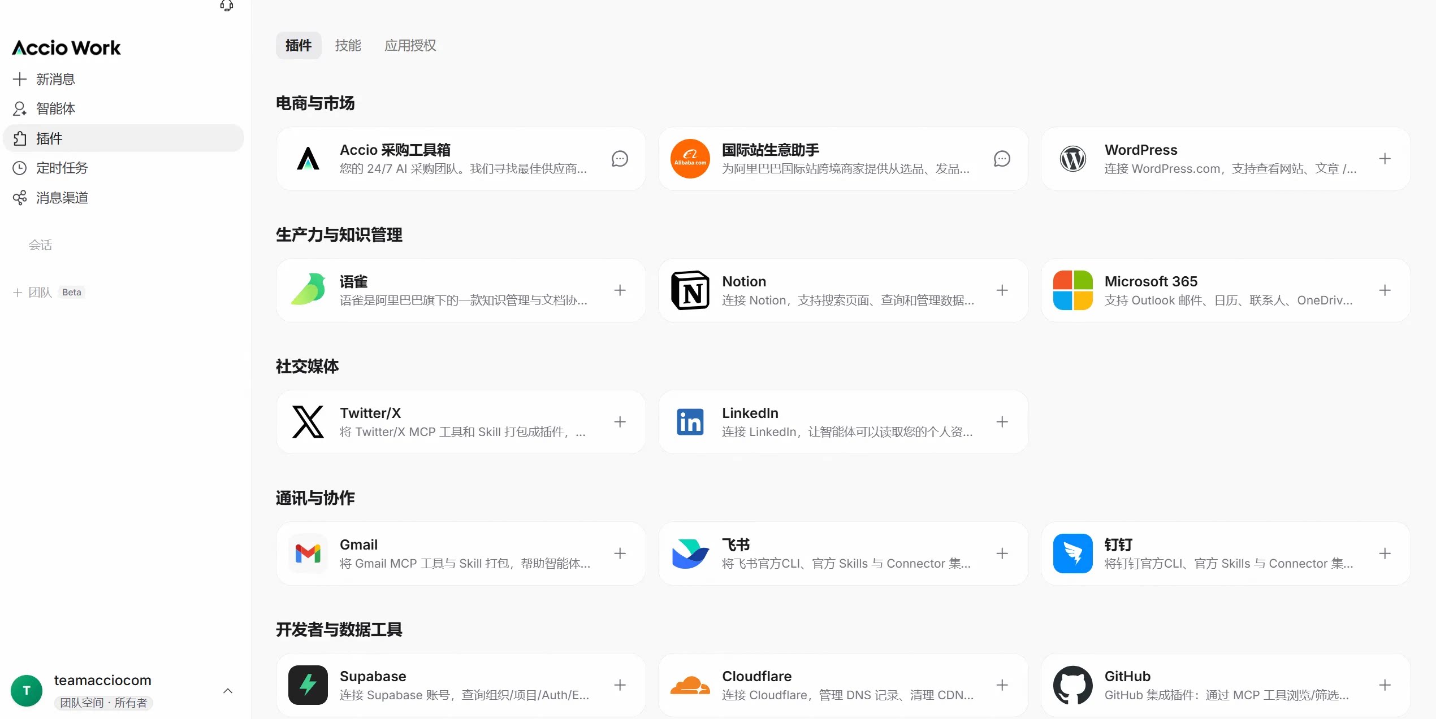The width and height of the screenshot is (1436, 719).
Task: Add the 语雀 plugin
Action: [x=620, y=290]
